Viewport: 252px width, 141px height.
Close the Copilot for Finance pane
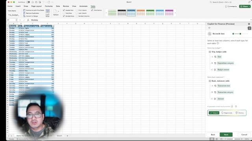tap(249, 24)
